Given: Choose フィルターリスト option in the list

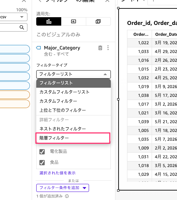Looking at the screenshot, I should 74,83.
